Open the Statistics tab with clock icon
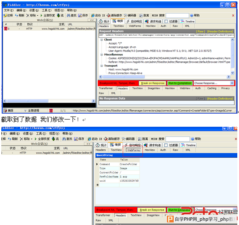This screenshot has height=225, width=239. pyautogui.click(x=104, y=21)
